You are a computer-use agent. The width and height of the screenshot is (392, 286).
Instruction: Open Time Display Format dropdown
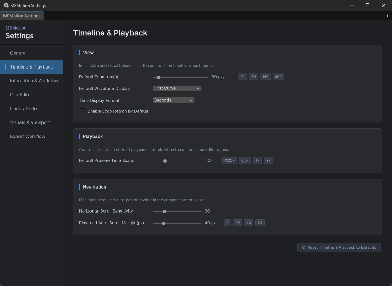click(x=173, y=100)
